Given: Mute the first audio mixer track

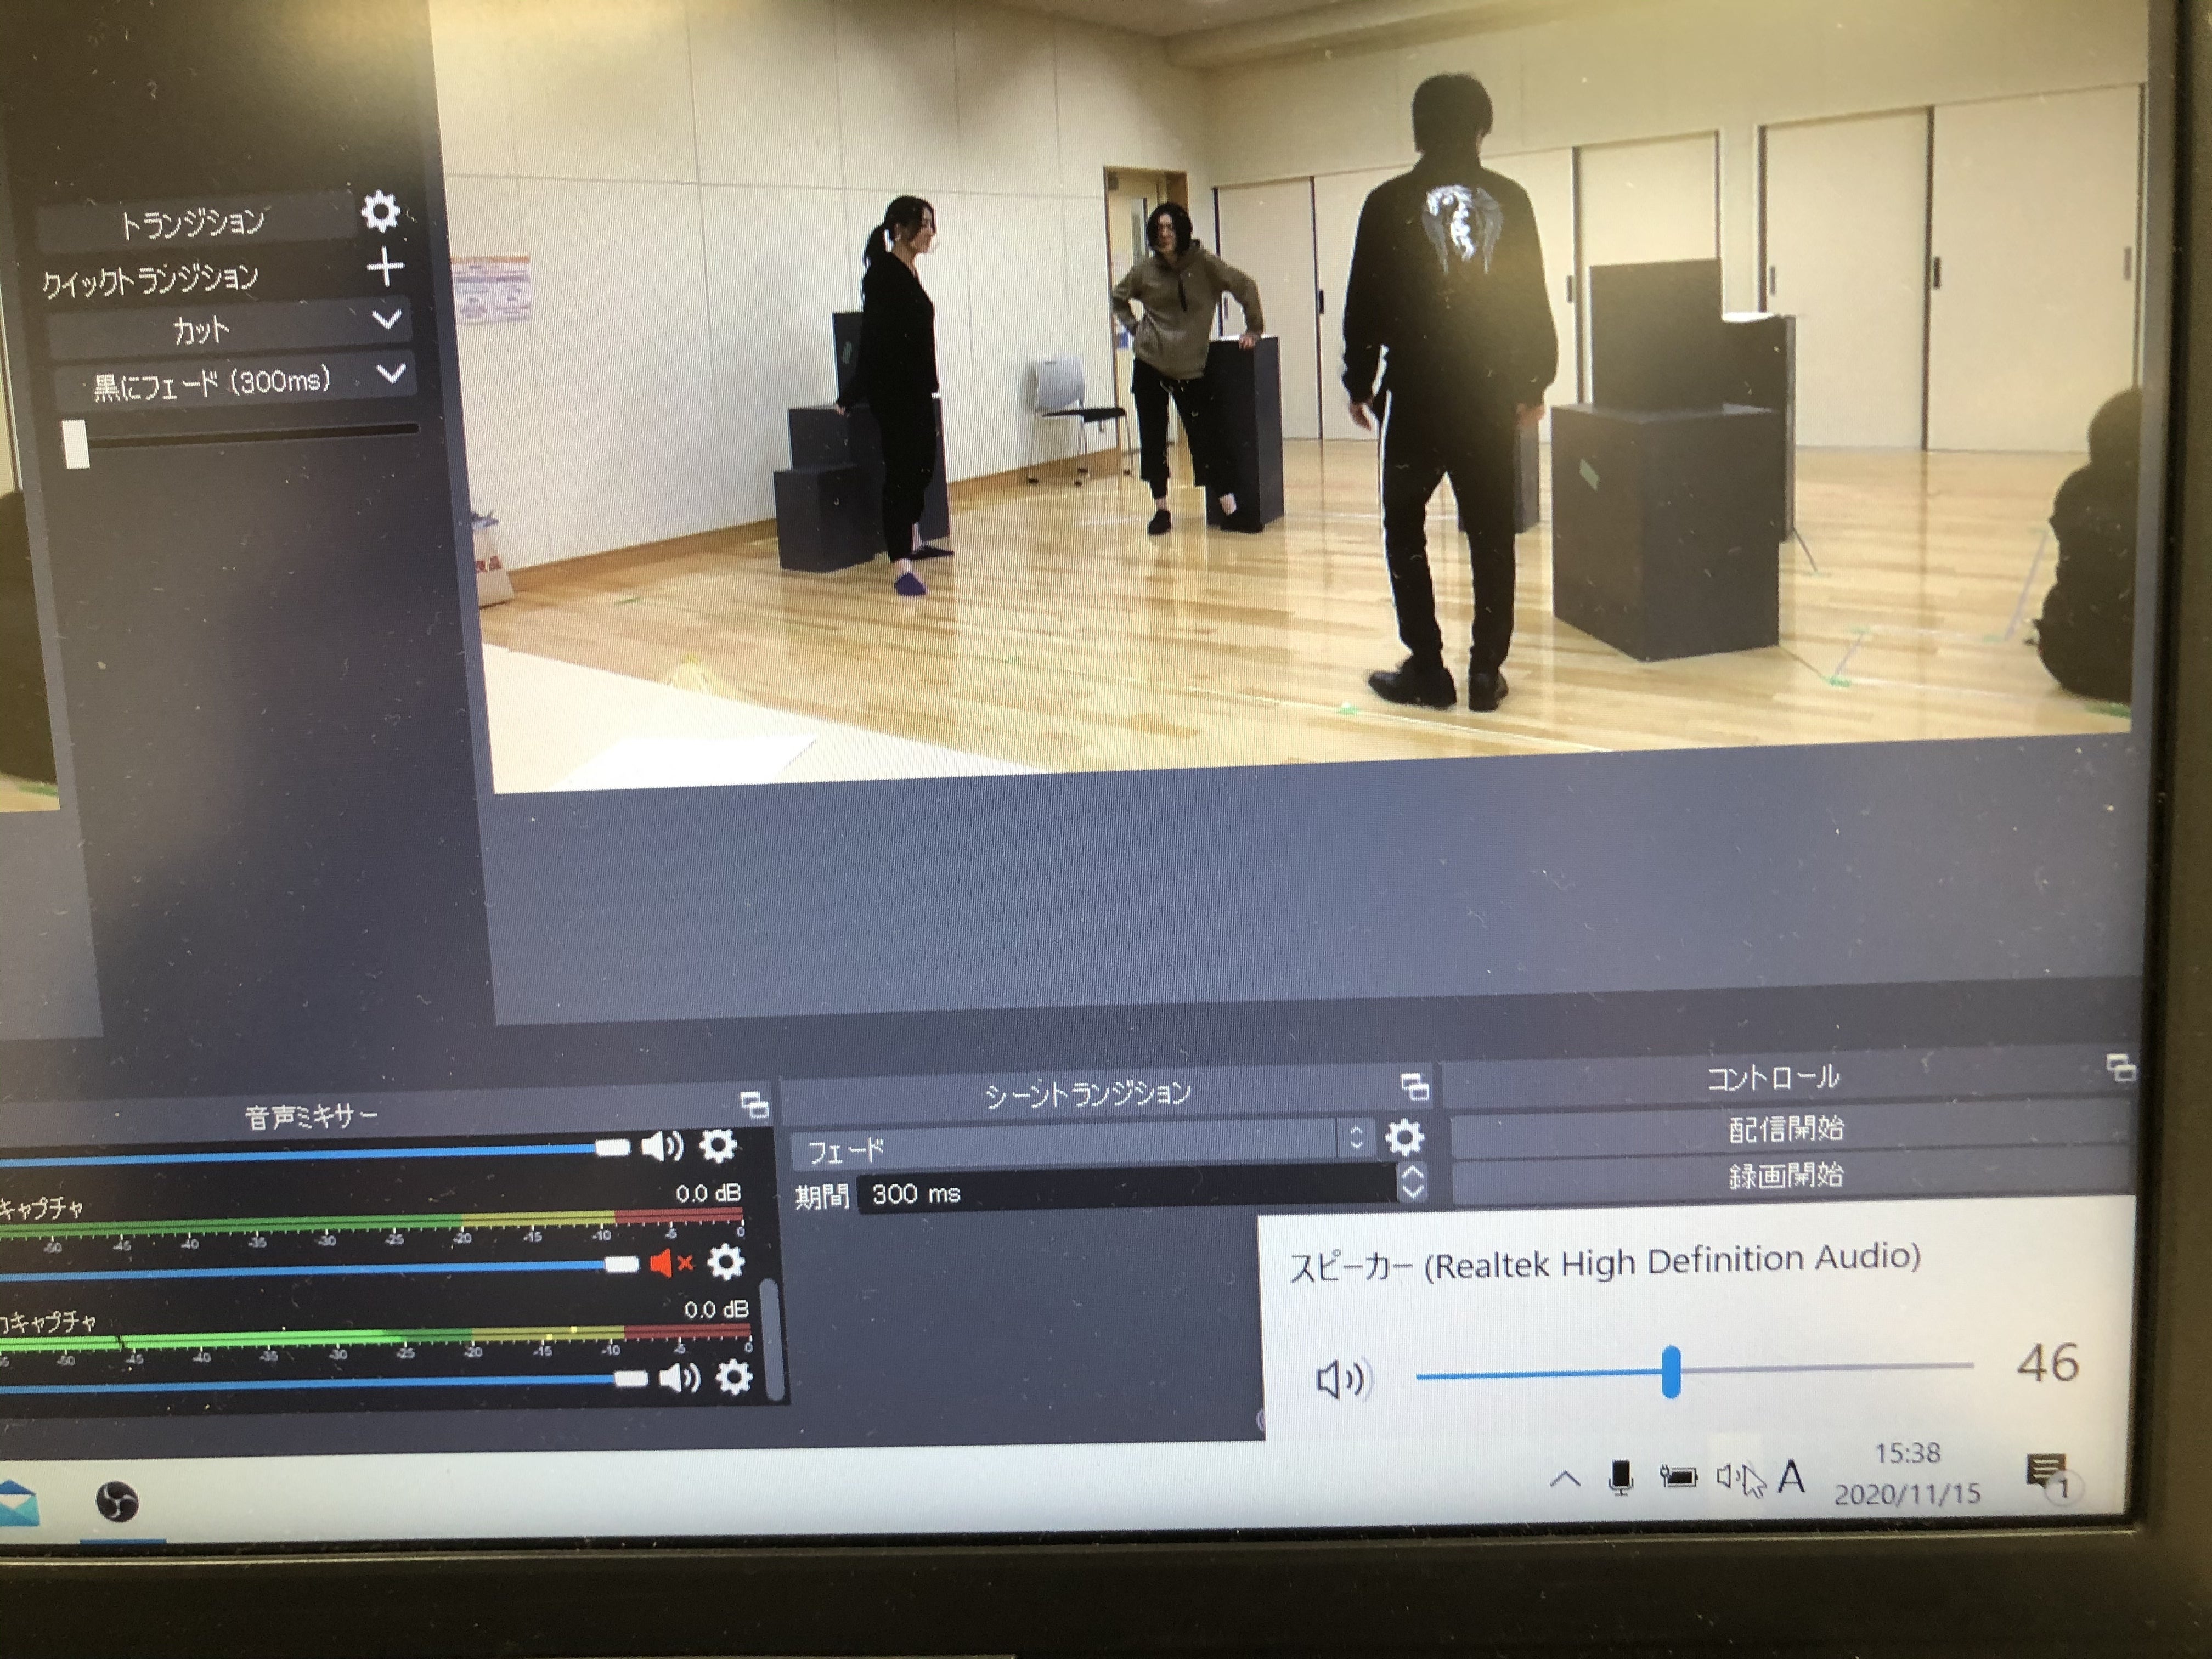Looking at the screenshot, I should click(662, 1146).
